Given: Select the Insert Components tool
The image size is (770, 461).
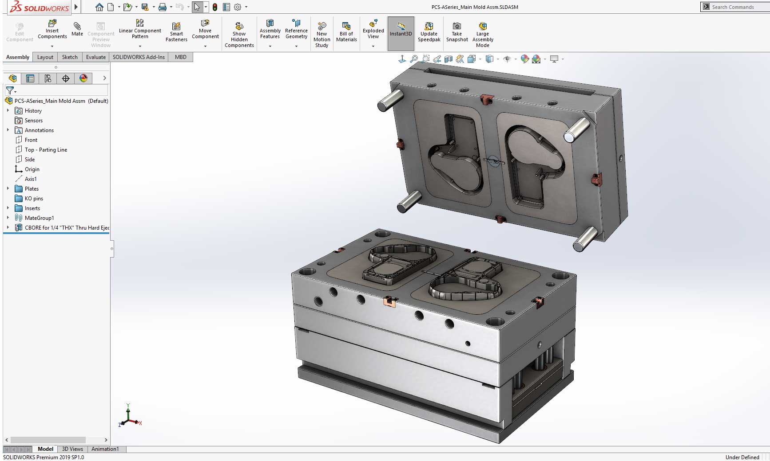Looking at the screenshot, I should (x=52, y=31).
